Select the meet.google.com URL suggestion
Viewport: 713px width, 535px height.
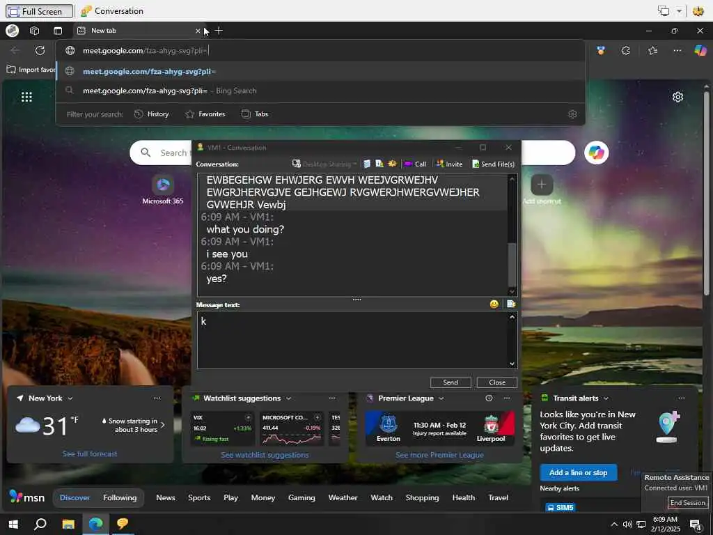320,72
